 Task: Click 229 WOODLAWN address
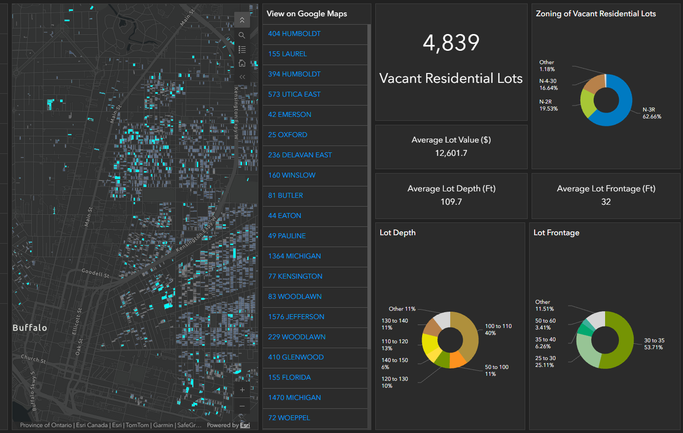pos(297,337)
